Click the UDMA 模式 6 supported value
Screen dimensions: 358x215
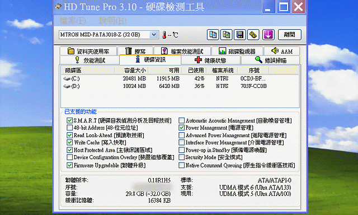[255, 188]
